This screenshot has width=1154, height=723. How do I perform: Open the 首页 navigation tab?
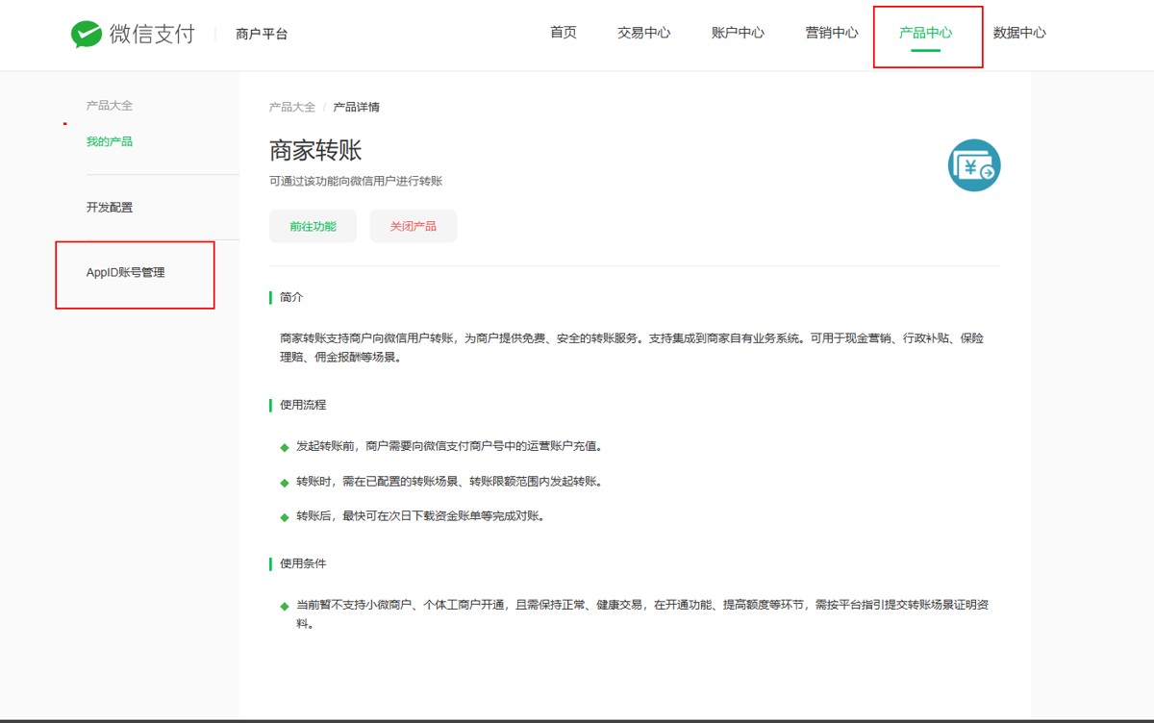[x=564, y=33]
